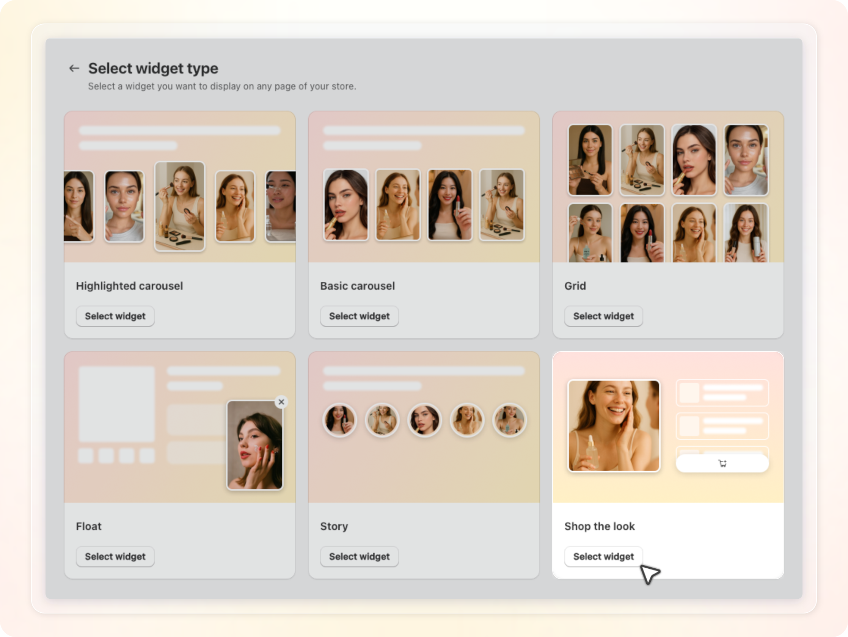Click the second product row in Shop the look preview
The image size is (848, 637).
click(722, 426)
